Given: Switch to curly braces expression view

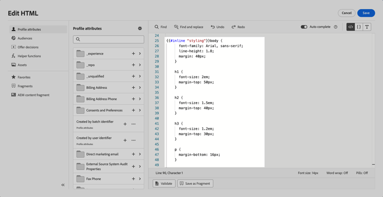Looking at the screenshot, I should (358, 27).
